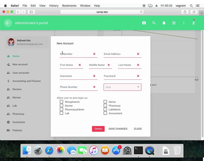The image size is (204, 161).
Task: Open Safari Bookmarks menu
Action: coord(69,6)
